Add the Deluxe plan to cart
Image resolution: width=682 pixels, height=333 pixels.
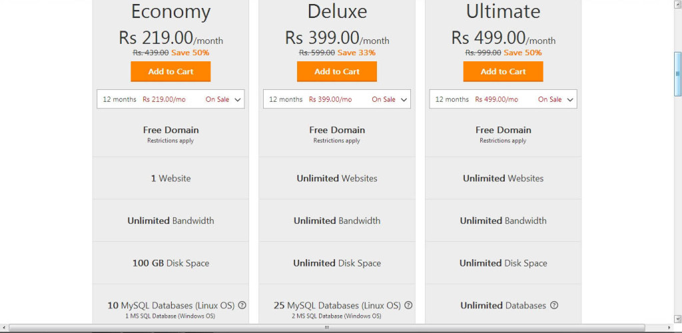pos(336,72)
